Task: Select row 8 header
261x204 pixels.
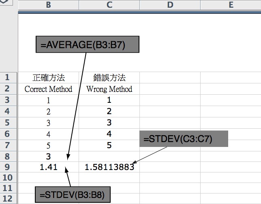Action: pyautogui.click(x=9, y=157)
